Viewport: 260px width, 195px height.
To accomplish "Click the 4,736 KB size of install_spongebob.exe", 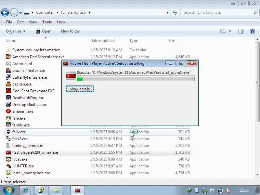I will tap(182, 173).
